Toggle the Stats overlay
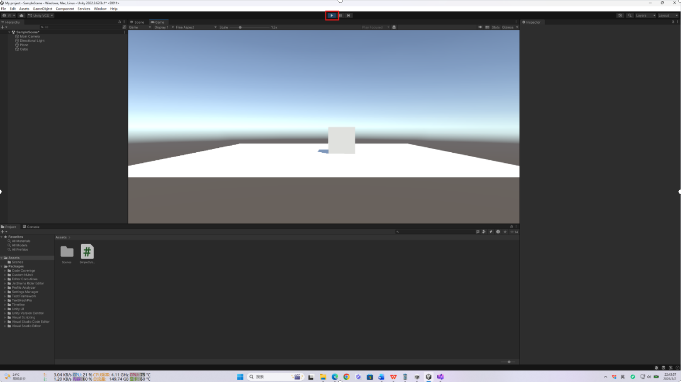The height and width of the screenshot is (382, 681). tap(496, 27)
